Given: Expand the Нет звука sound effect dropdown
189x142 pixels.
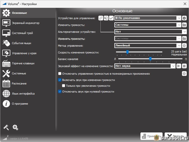Looking at the screenshot, I should click(x=145, y=66).
